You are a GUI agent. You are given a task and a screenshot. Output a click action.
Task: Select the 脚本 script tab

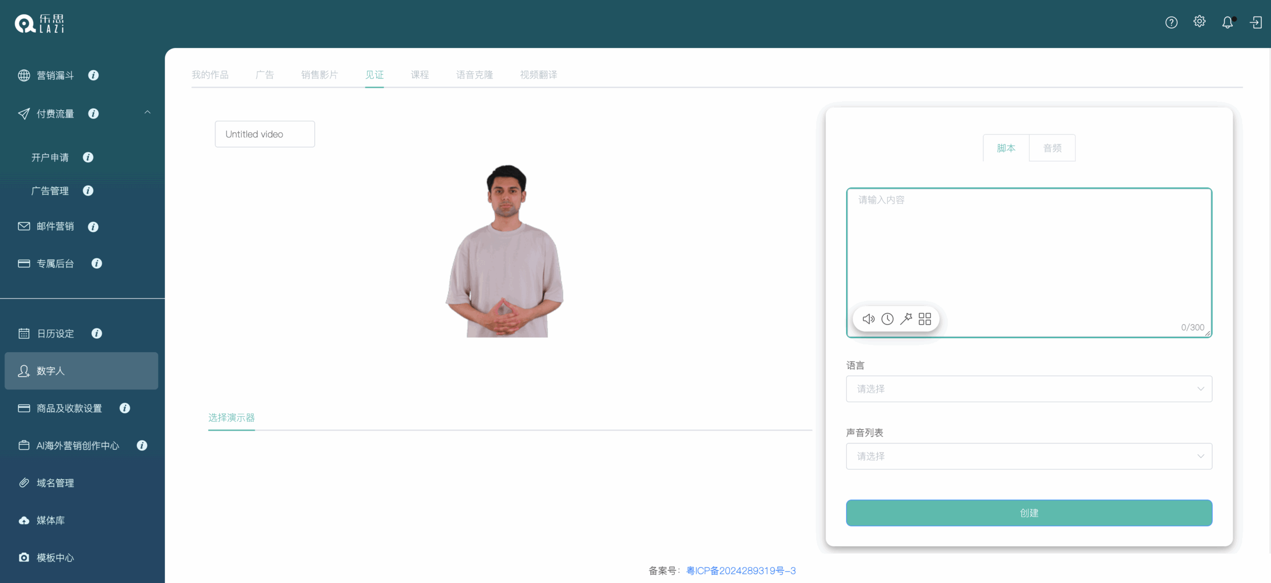(x=1006, y=148)
